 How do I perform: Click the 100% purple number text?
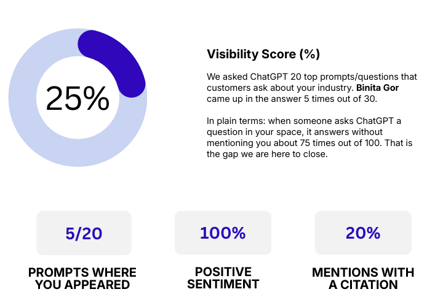[x=223, y=233]
